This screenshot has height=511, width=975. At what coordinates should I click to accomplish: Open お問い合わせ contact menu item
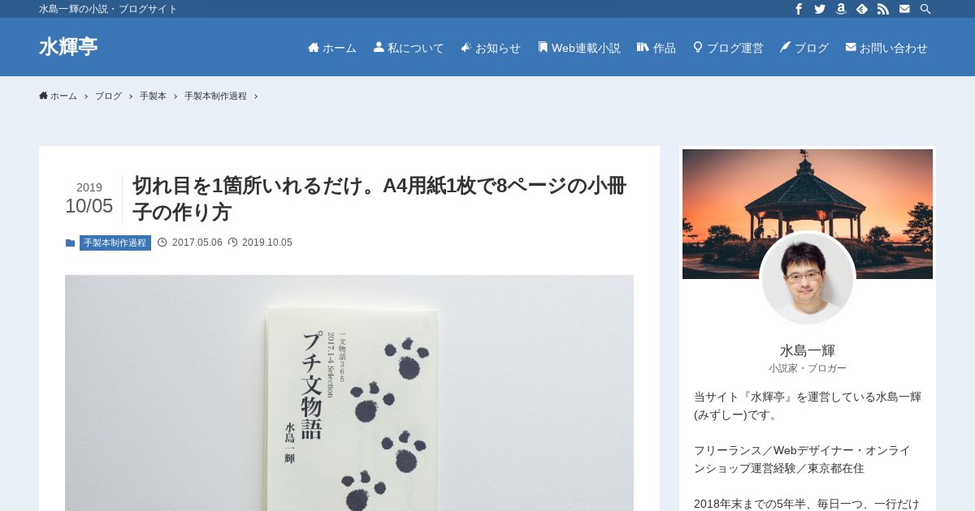point(886,48)
